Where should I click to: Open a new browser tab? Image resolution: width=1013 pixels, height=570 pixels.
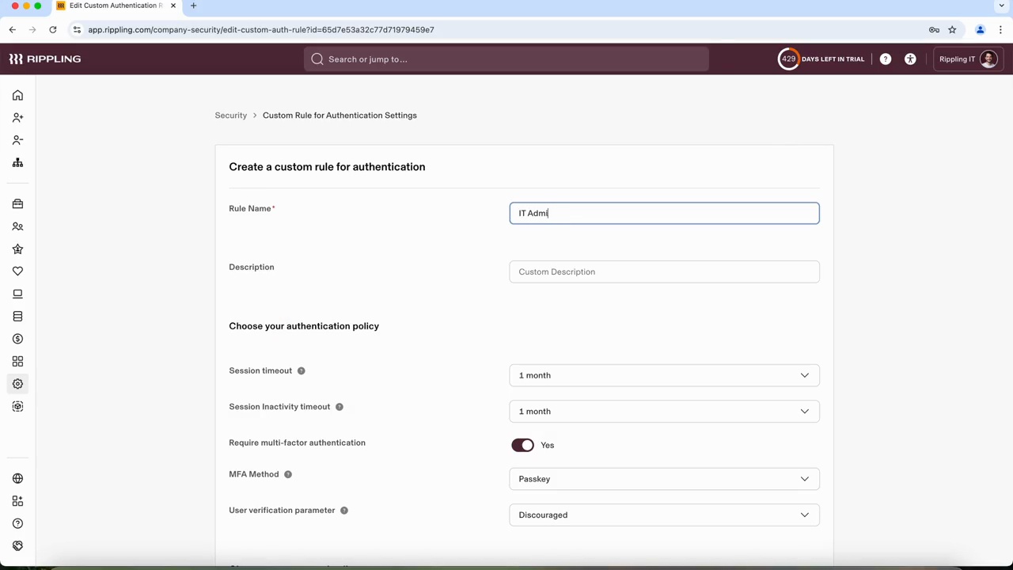[x=193, y=6]
